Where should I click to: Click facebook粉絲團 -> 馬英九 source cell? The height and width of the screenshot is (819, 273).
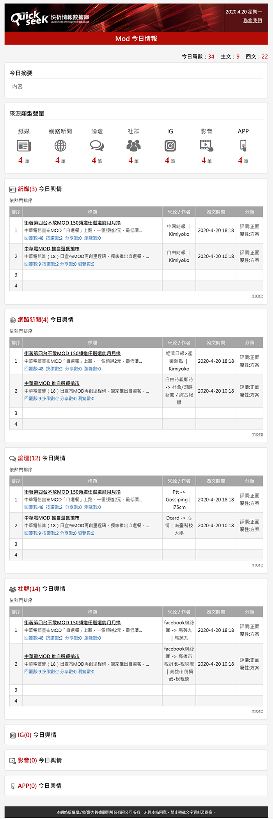coord(179,630)
